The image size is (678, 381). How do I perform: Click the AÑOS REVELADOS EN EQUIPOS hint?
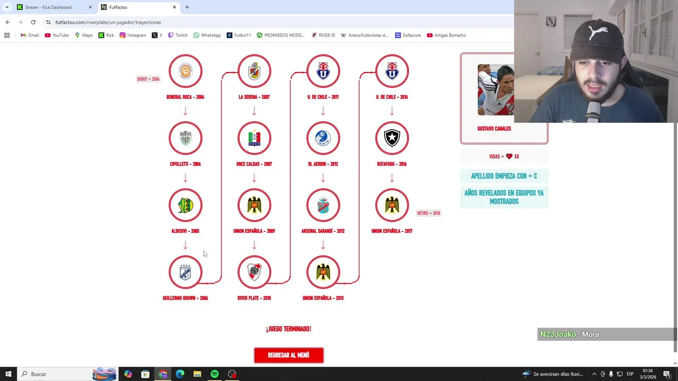pyautogui.click(x=504, y=197)
